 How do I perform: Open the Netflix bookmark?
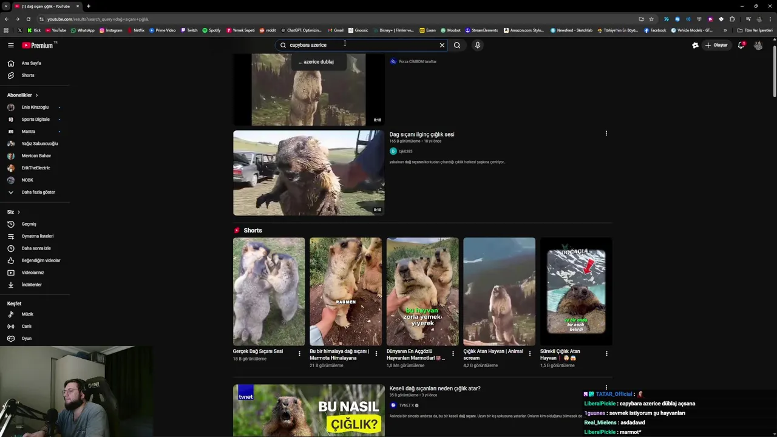[135, 30]
